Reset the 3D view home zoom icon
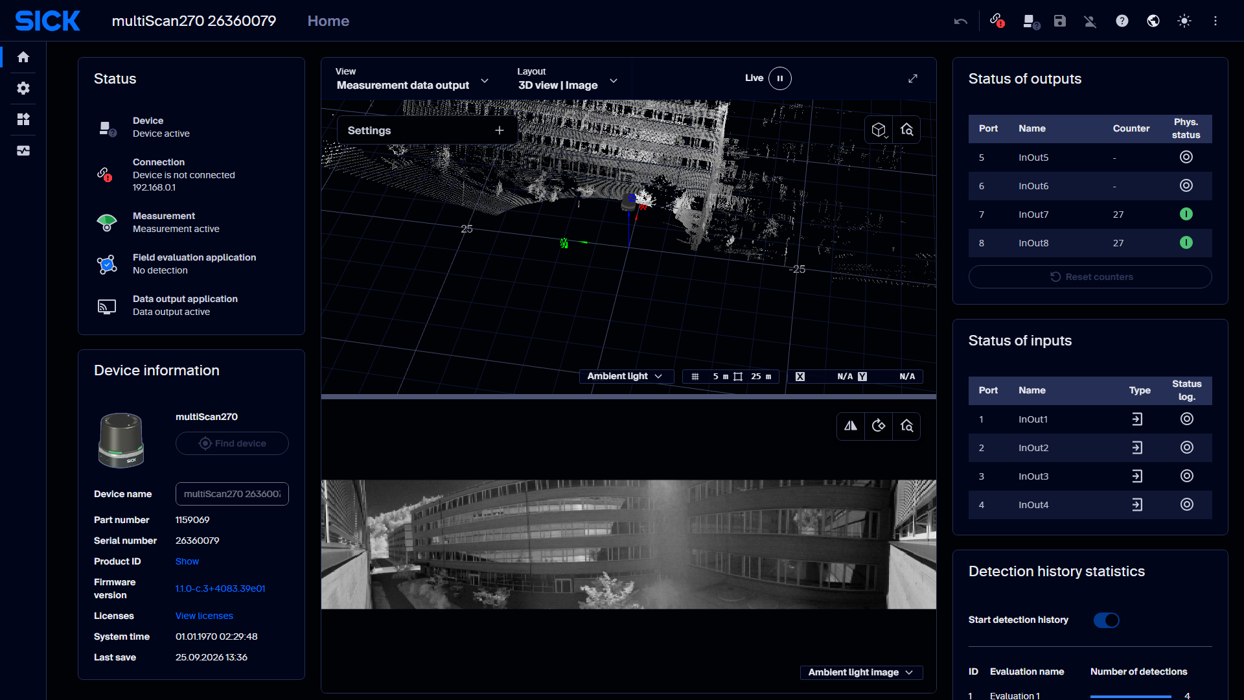The image size is (1244, 700). click(x=907, y=130)
